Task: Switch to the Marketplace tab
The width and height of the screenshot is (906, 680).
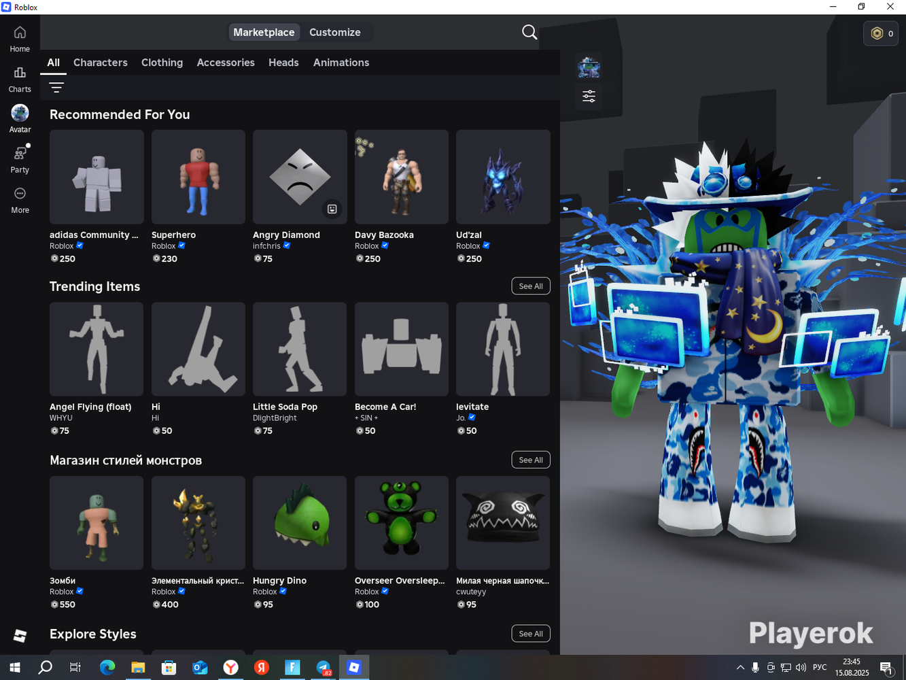Action: (x=264, y=32)
